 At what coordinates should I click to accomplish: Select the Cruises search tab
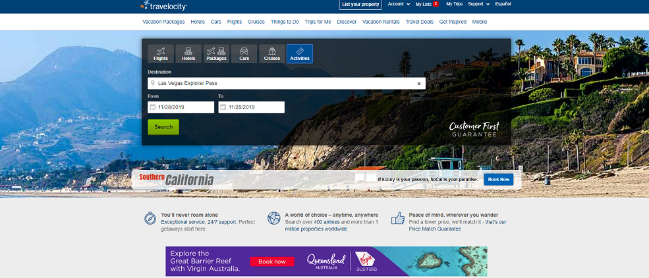[x=272, y=54]
